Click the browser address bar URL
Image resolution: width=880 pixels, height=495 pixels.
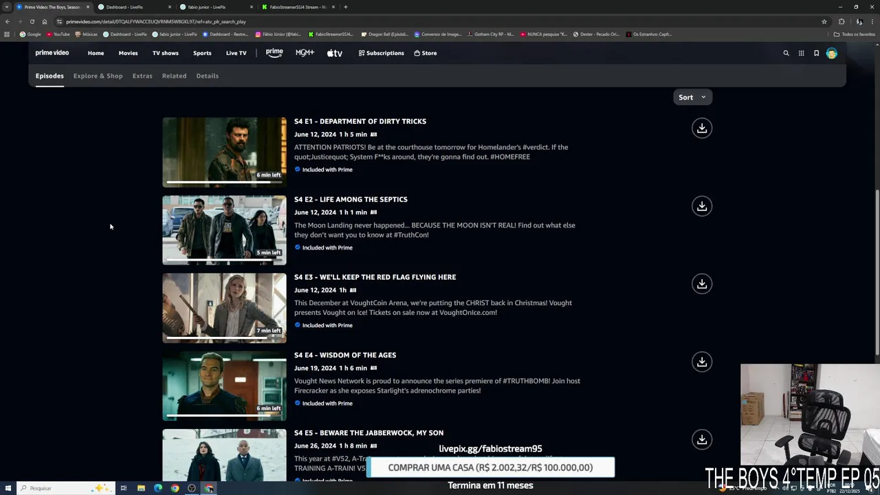(155, 21)
